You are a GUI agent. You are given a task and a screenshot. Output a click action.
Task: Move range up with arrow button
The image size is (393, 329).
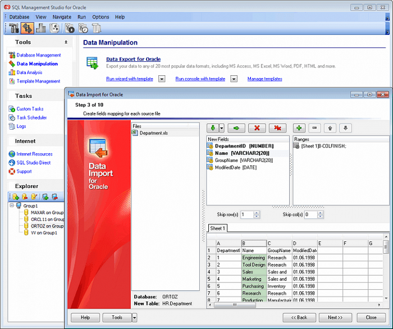click(330, 128)
